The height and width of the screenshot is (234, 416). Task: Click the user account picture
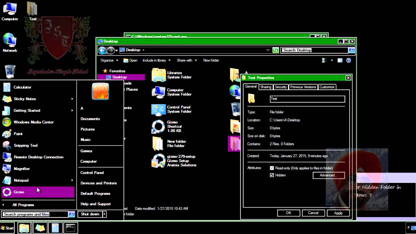[100, 91]
